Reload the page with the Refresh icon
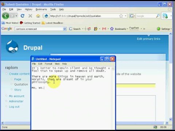This screenshot has width=175, height=131. click(x=23, y=16)
